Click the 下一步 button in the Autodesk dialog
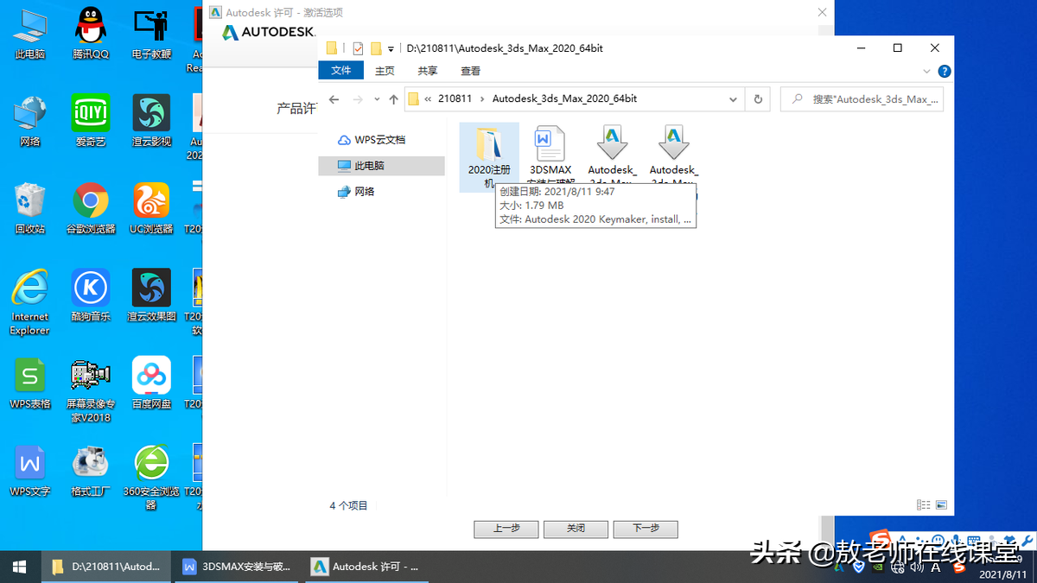 (646, 529)
